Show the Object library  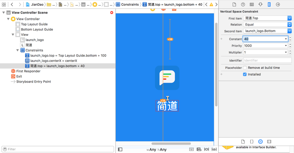point(261,142)
